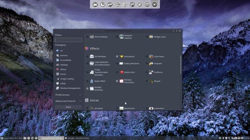Click the network icon in system tray
The image size is (250, 140).
(x=232, y=138)
